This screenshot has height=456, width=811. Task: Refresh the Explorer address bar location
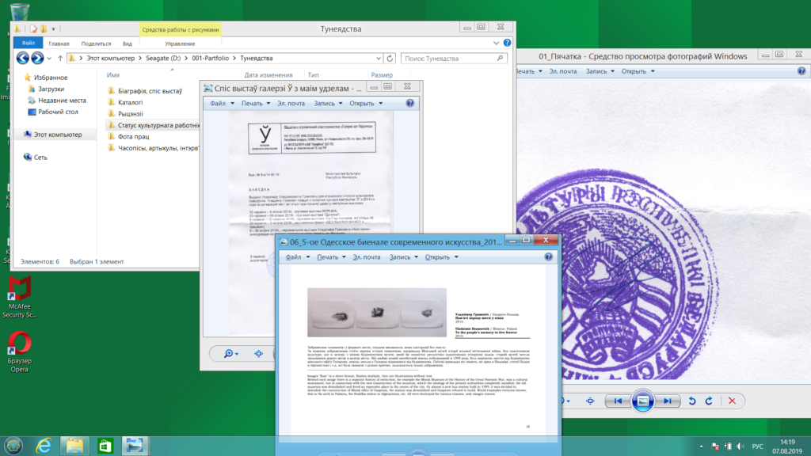[x=390, y=59]
